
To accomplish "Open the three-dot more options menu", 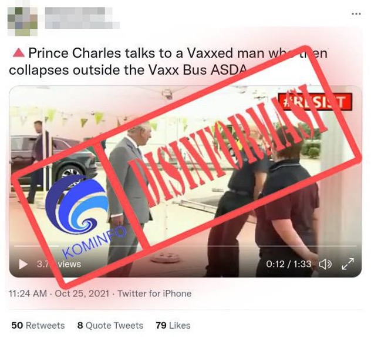I will coord(356,14).
